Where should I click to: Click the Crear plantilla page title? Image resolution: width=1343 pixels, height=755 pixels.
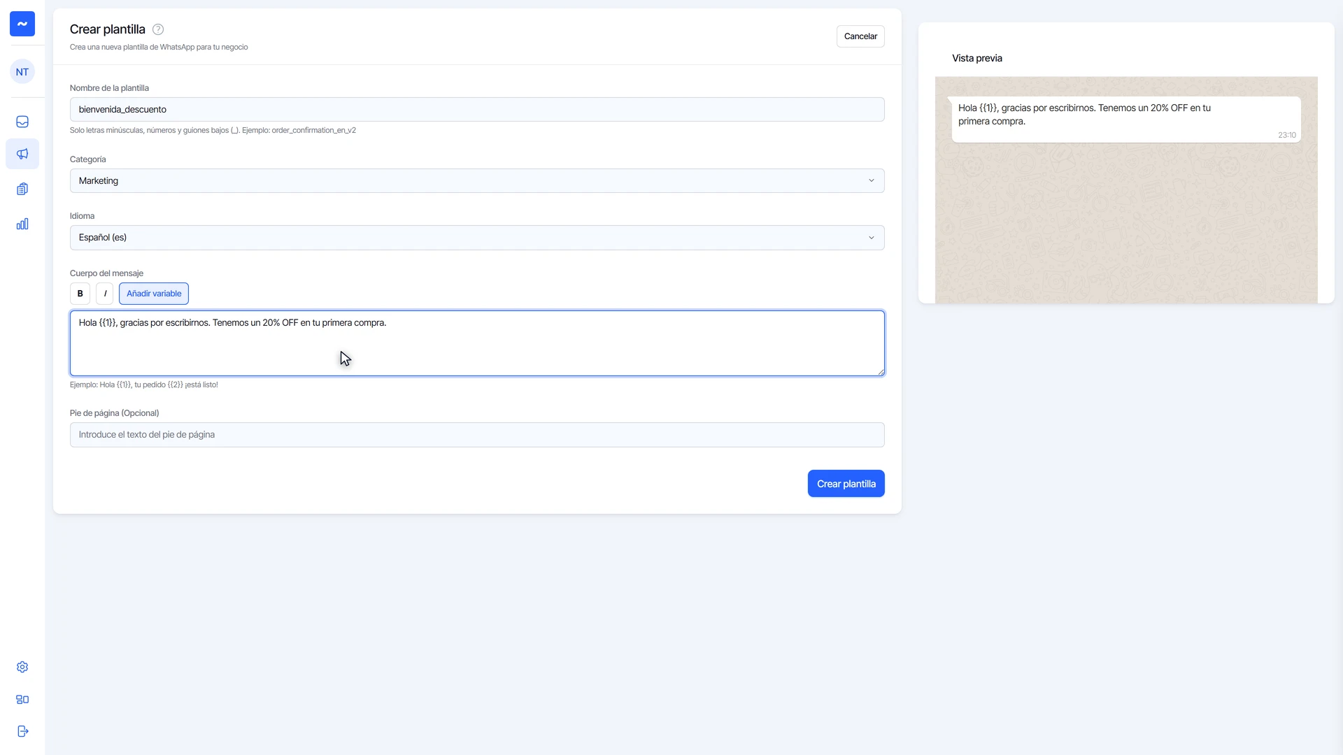coord(108,29)
